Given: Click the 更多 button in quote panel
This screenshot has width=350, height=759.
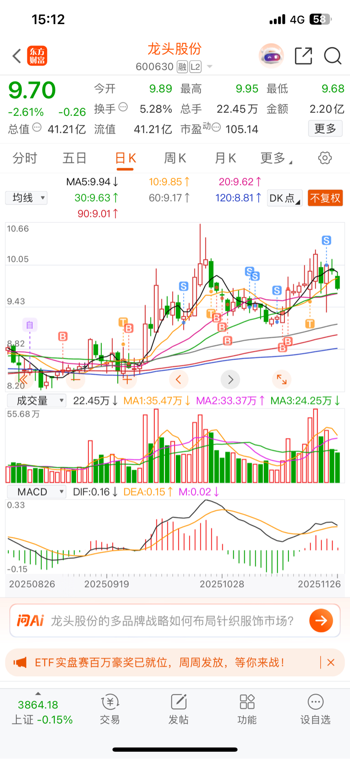Looking at the screenshot, I should (325, 129).
